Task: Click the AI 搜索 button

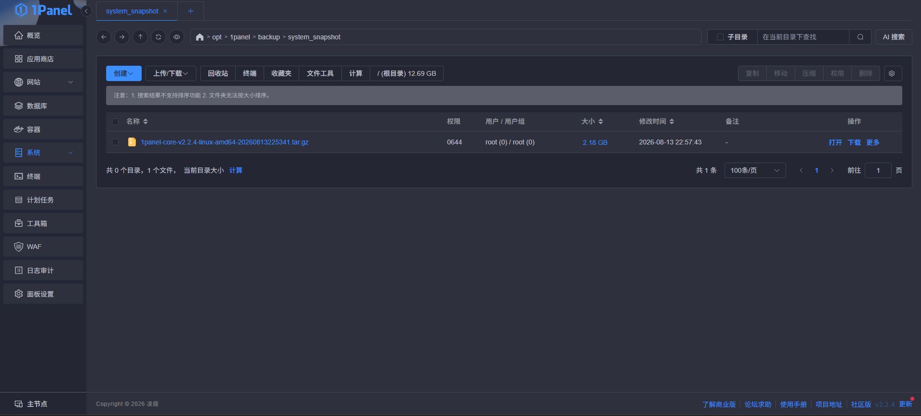Action: tap(894, 37)
